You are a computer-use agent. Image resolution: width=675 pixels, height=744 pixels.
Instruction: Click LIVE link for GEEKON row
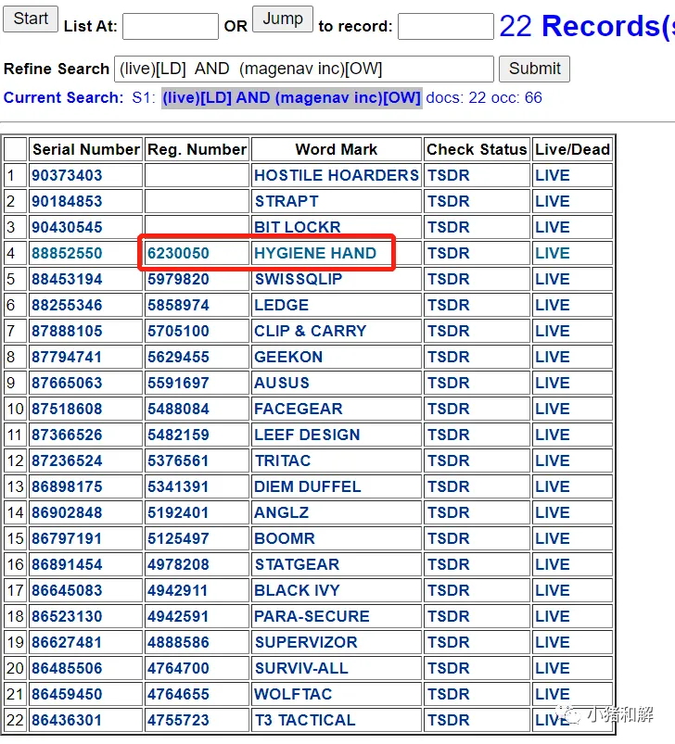pos(553,358)
